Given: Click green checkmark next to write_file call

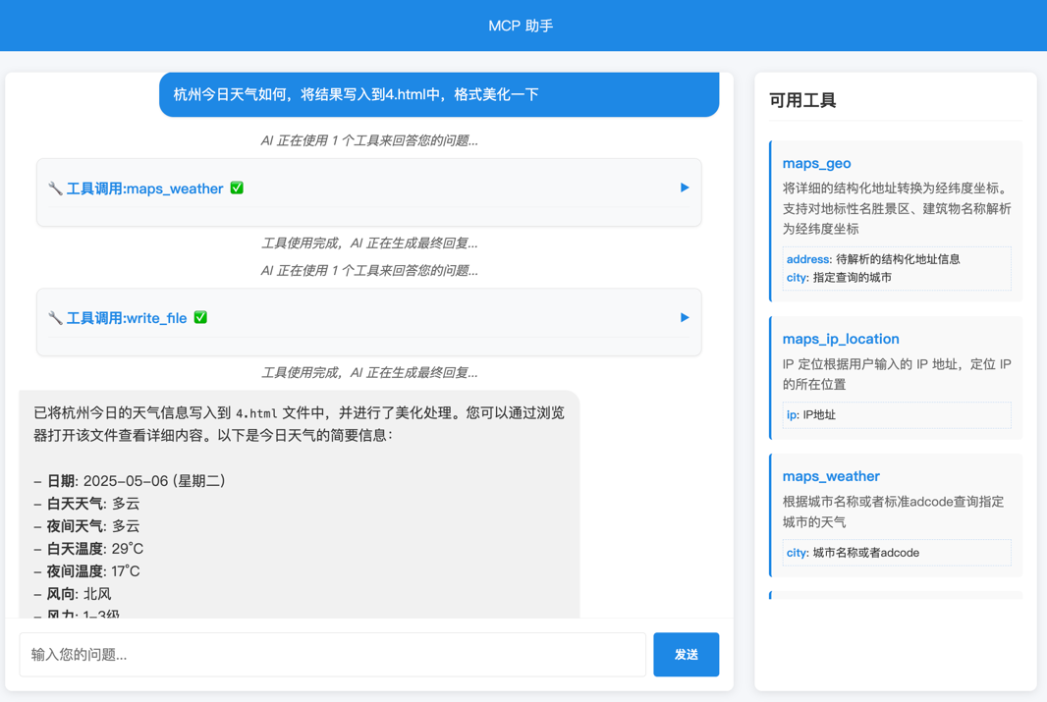Looking at the screenshot, I should coord(200,318).
